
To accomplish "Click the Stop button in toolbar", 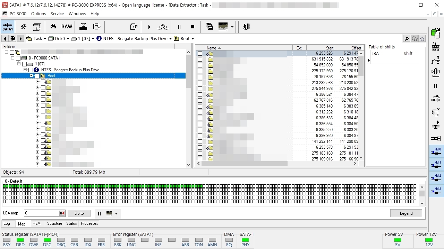I will tap(193, 27).
